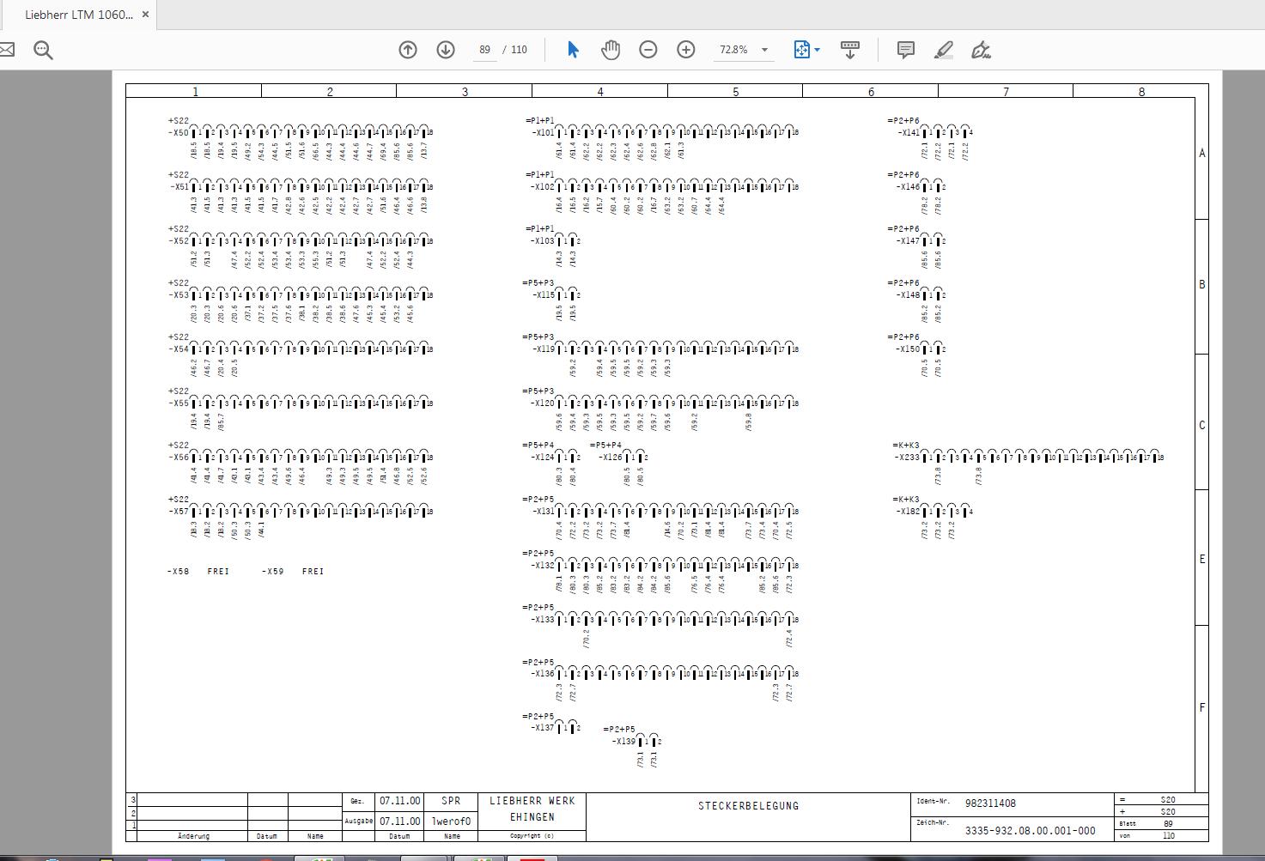Image resolution: width=1265 pixels, height=861 pixels.
Task: Click the Ident-Nr. value 982311408
Action: [990, 803]
